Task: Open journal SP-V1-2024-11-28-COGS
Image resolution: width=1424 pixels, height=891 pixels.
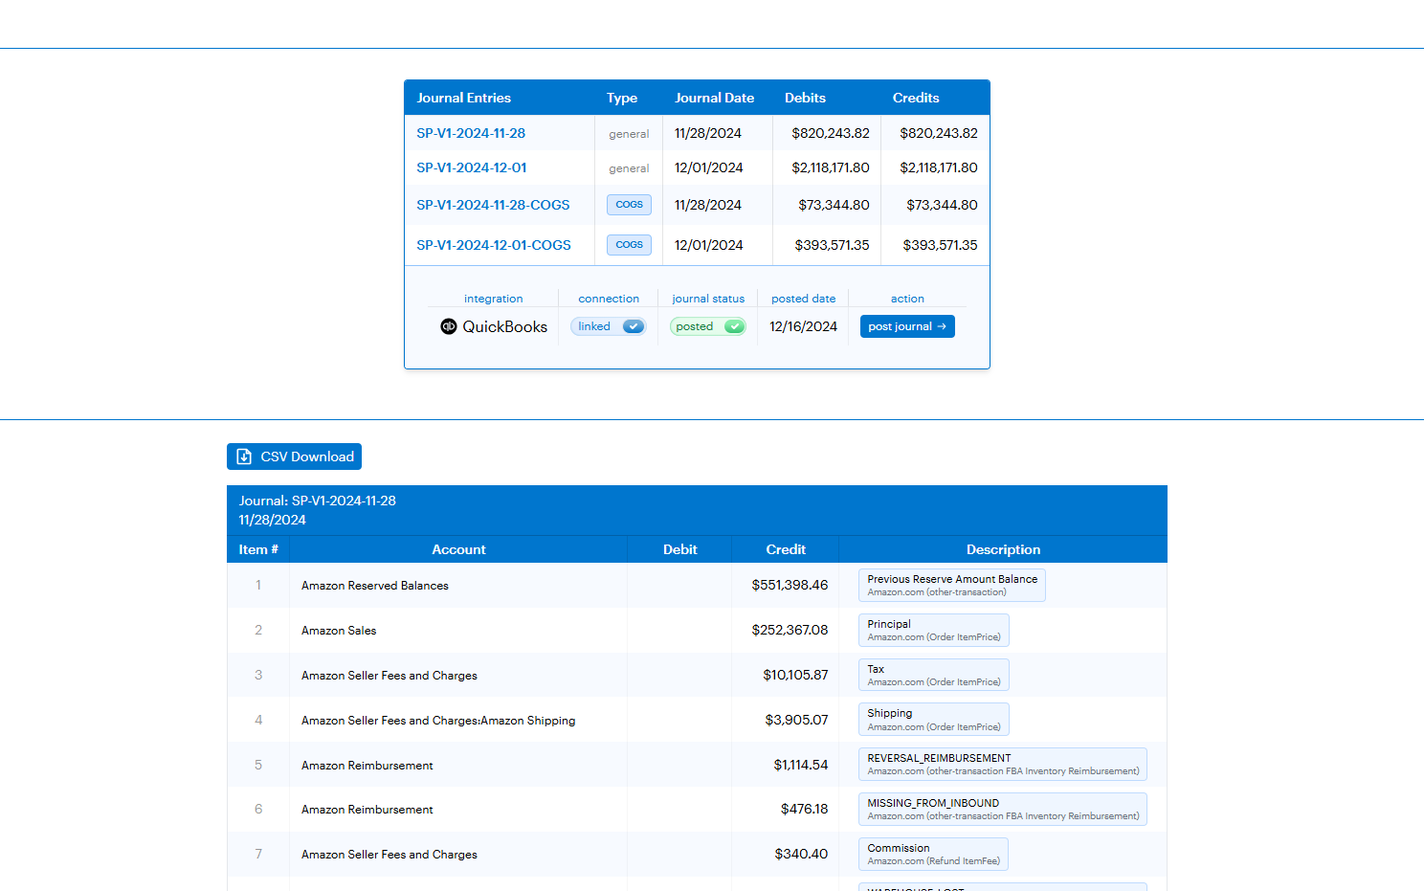Action: click(x=493, y=205)
